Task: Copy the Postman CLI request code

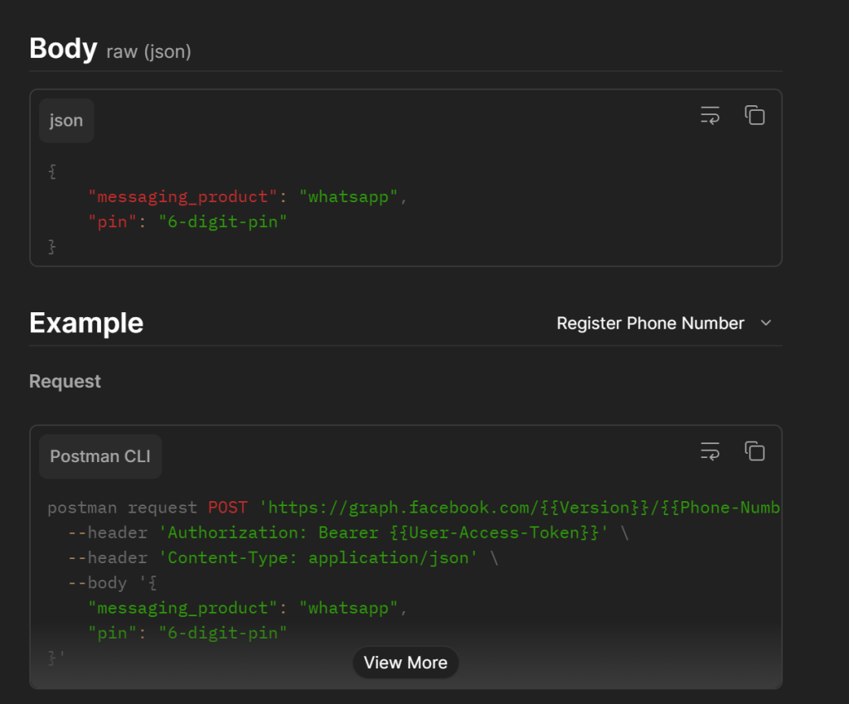Action: [x=754, y=451]
